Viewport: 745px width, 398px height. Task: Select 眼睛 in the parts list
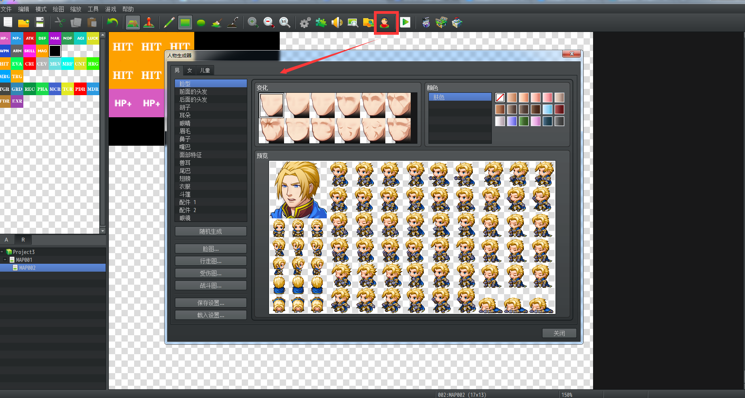click(x=211, y=123)
